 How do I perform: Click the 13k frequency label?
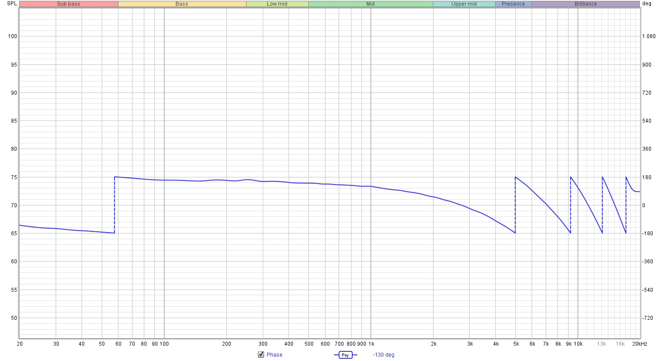point(601,344)
